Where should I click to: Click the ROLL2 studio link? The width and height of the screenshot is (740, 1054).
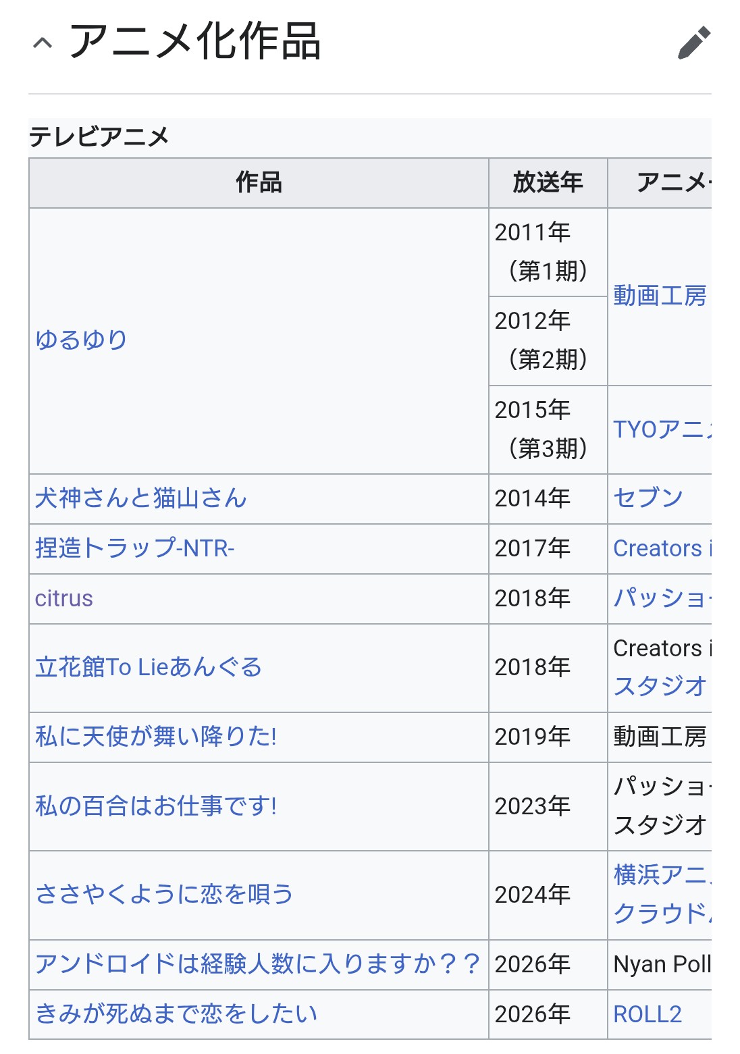(647, 1014)
